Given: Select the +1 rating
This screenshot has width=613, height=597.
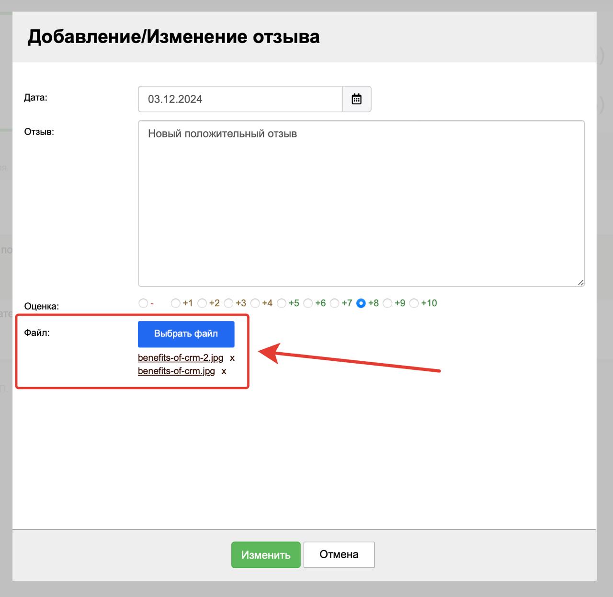Looking at the screenshot, I should click(176, 303).
